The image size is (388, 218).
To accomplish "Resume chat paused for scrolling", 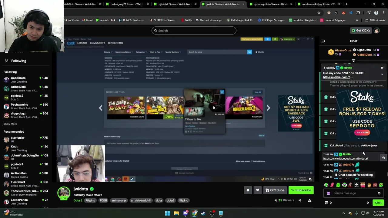I will pyautogui.click(x=353, y=175).
